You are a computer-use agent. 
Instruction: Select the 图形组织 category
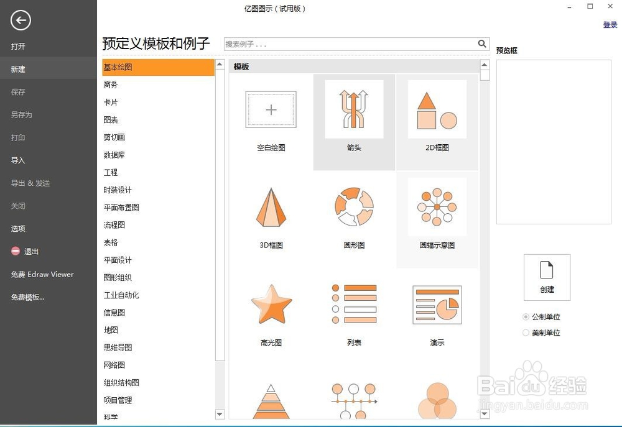(118, 278)
